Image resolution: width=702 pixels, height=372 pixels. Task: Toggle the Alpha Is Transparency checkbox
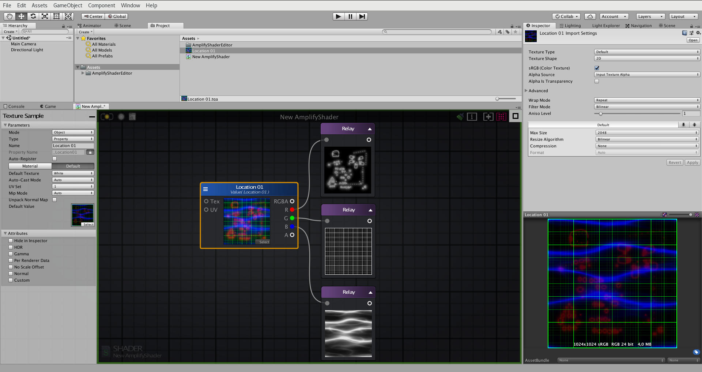pyautogui.click(x=597, y=81)
